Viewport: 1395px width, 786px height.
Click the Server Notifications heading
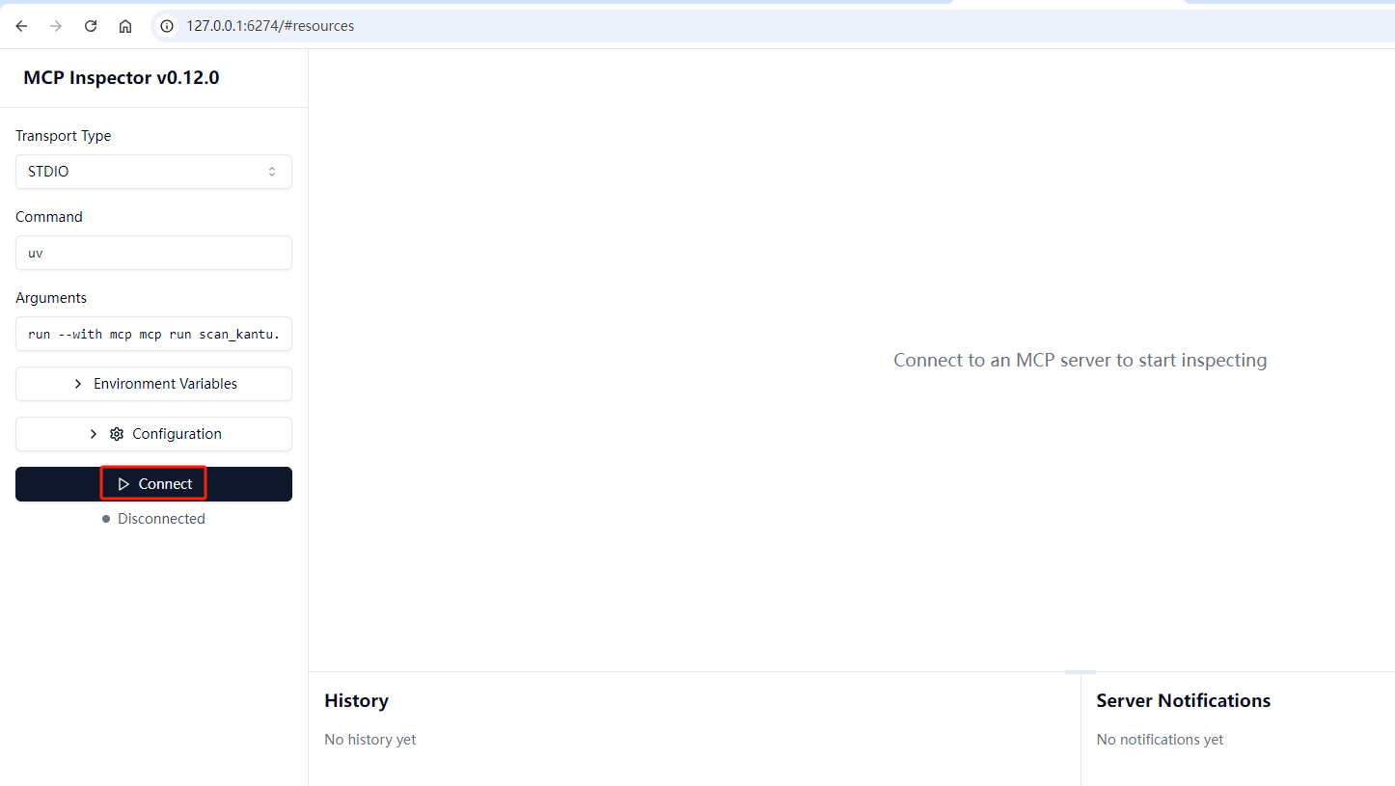point(1184,700)
